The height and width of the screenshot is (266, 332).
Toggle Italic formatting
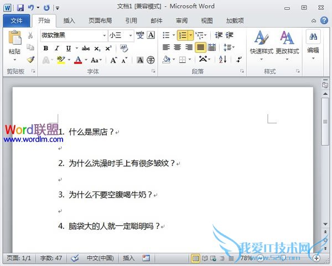[x=57, y=49]
